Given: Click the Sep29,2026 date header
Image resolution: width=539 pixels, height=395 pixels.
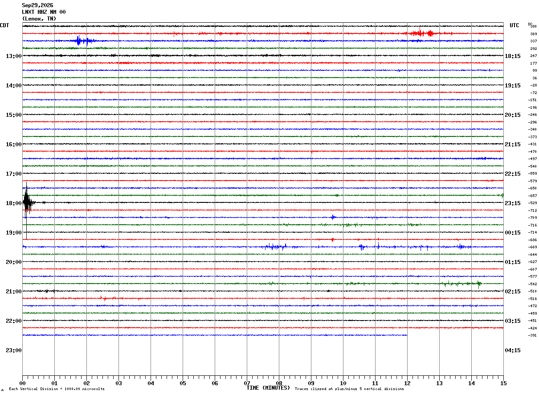Looking at the screenshot, I should click(37, 5).
